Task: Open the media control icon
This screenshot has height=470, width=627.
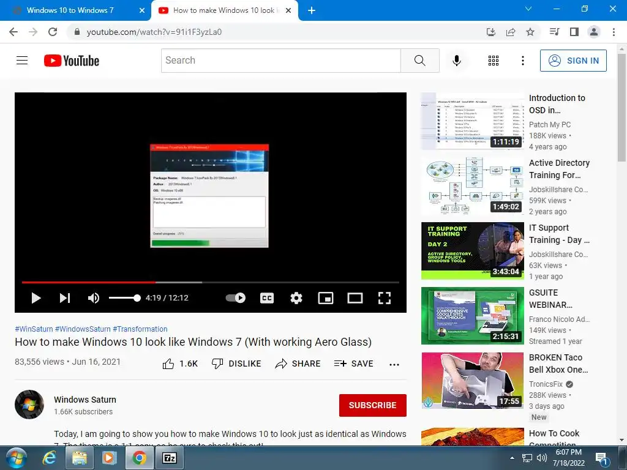Action: 554,32
